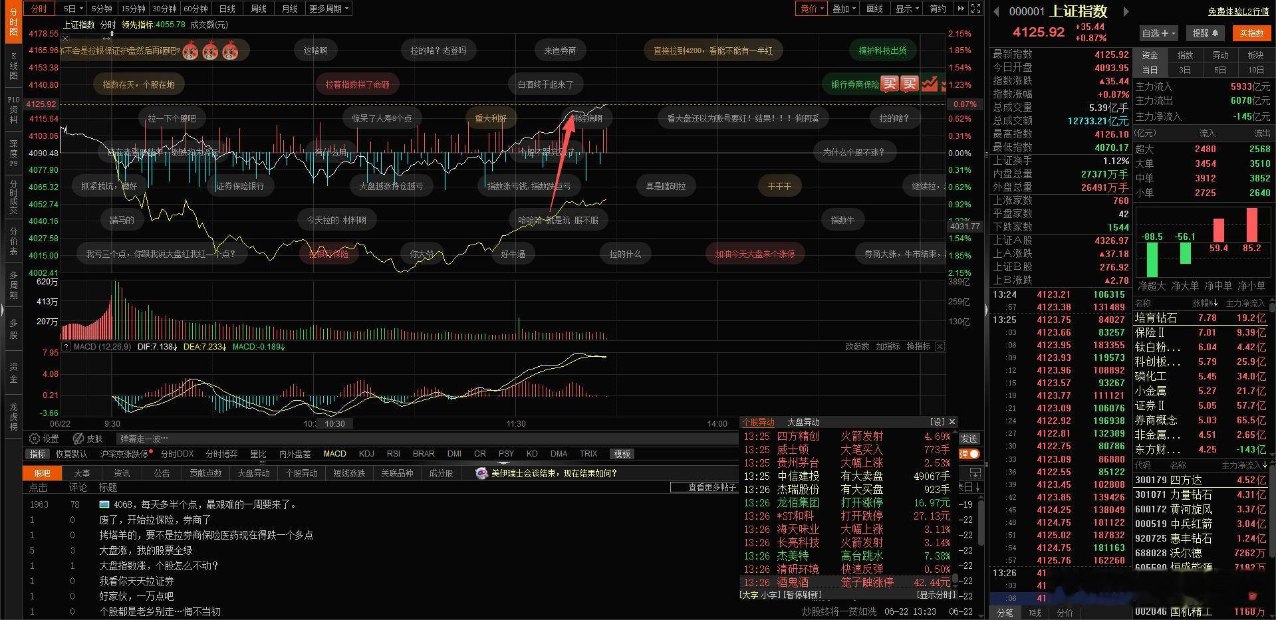Viewport: 1276px width, 620px height.
Task: Click the orange 买指数 button
Action: pyautogui.click(x=1251, y=33)
